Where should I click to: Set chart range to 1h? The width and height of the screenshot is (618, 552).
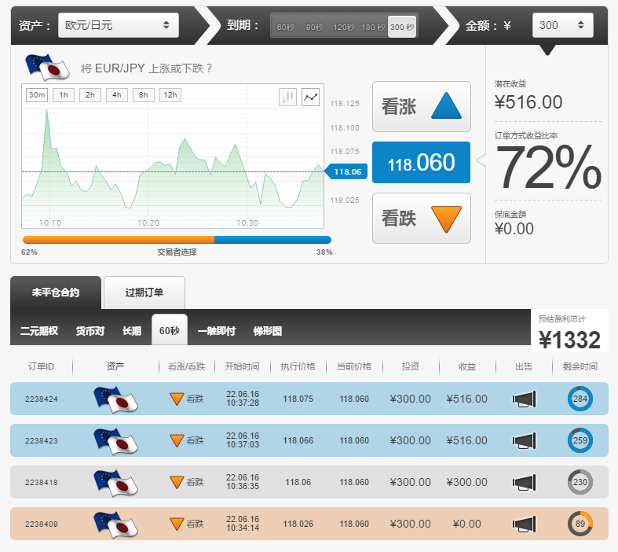(x=64, y=95)
